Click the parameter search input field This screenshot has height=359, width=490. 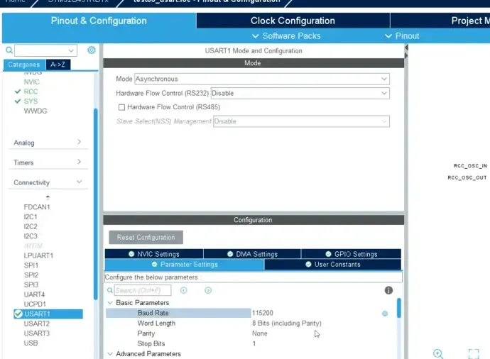tap(142, 290)
